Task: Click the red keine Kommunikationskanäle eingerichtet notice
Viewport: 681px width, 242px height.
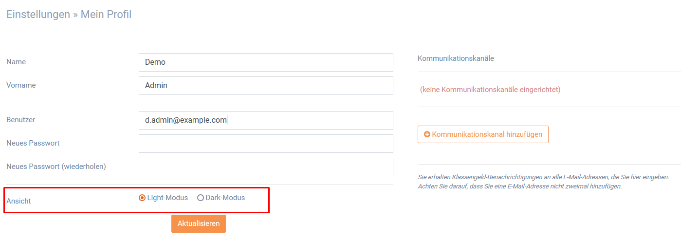Action: (490, 90)
